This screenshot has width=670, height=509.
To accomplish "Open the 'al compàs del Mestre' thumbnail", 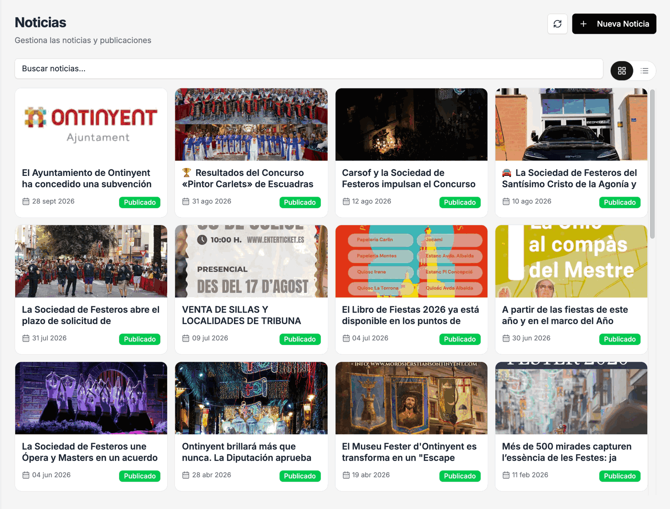I will (571, 261).
